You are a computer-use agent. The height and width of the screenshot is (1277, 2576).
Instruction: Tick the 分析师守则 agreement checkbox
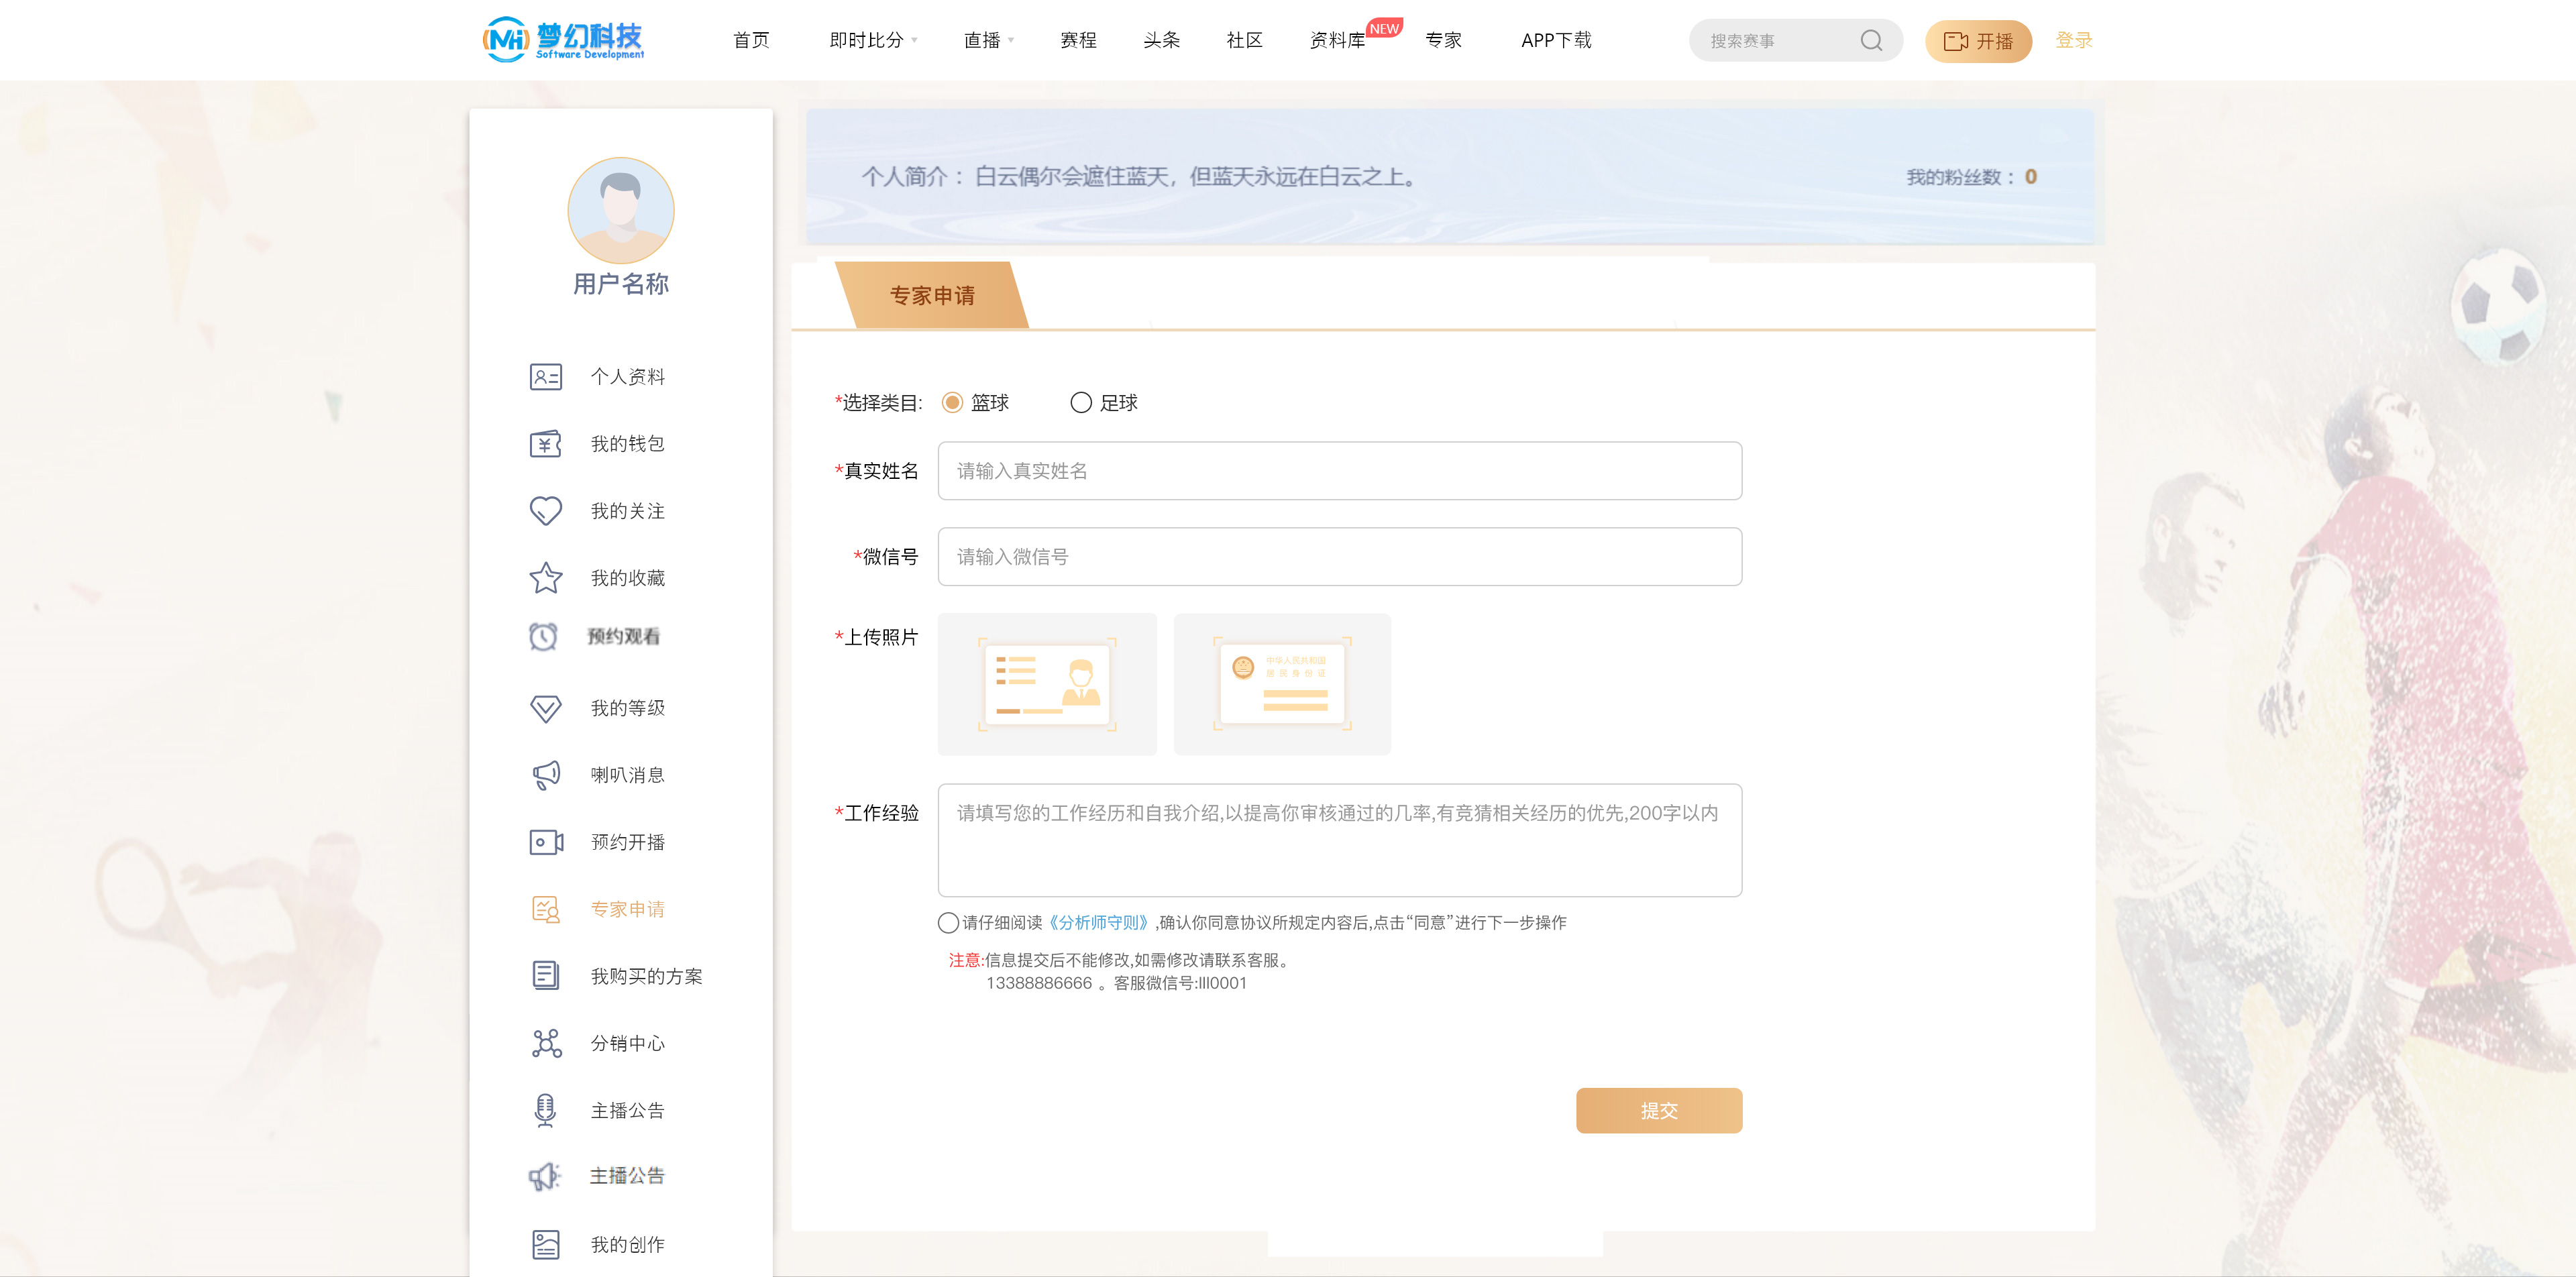(x=948, y=922)
